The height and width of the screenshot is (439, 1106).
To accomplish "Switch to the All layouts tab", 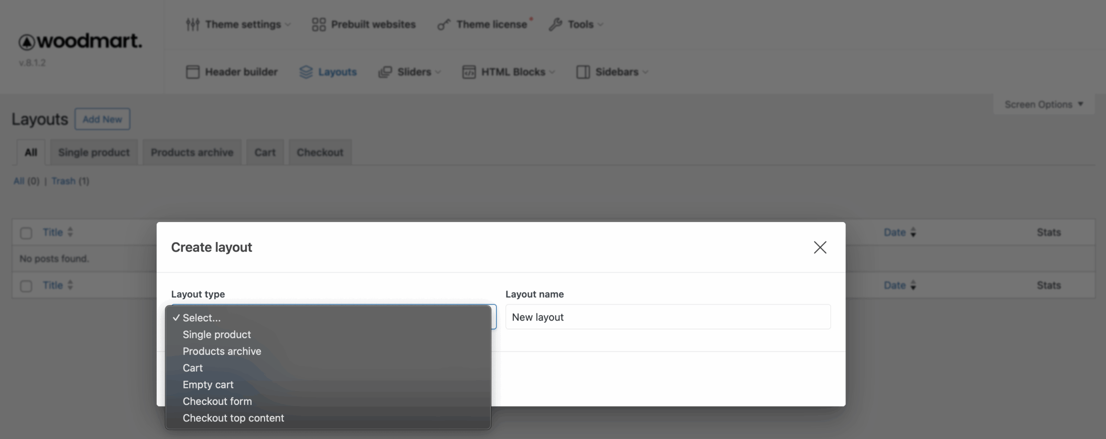I will click(x=31, y=152).
